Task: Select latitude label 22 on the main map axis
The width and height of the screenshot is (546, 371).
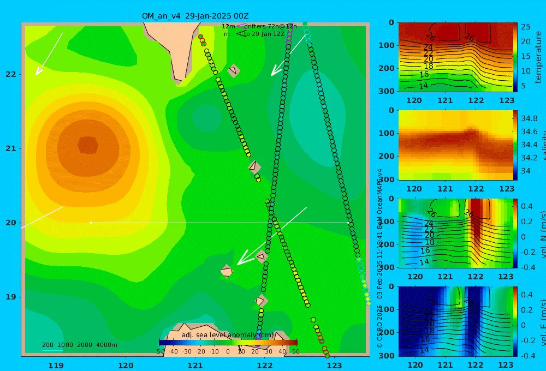Action: pos(10,75)
